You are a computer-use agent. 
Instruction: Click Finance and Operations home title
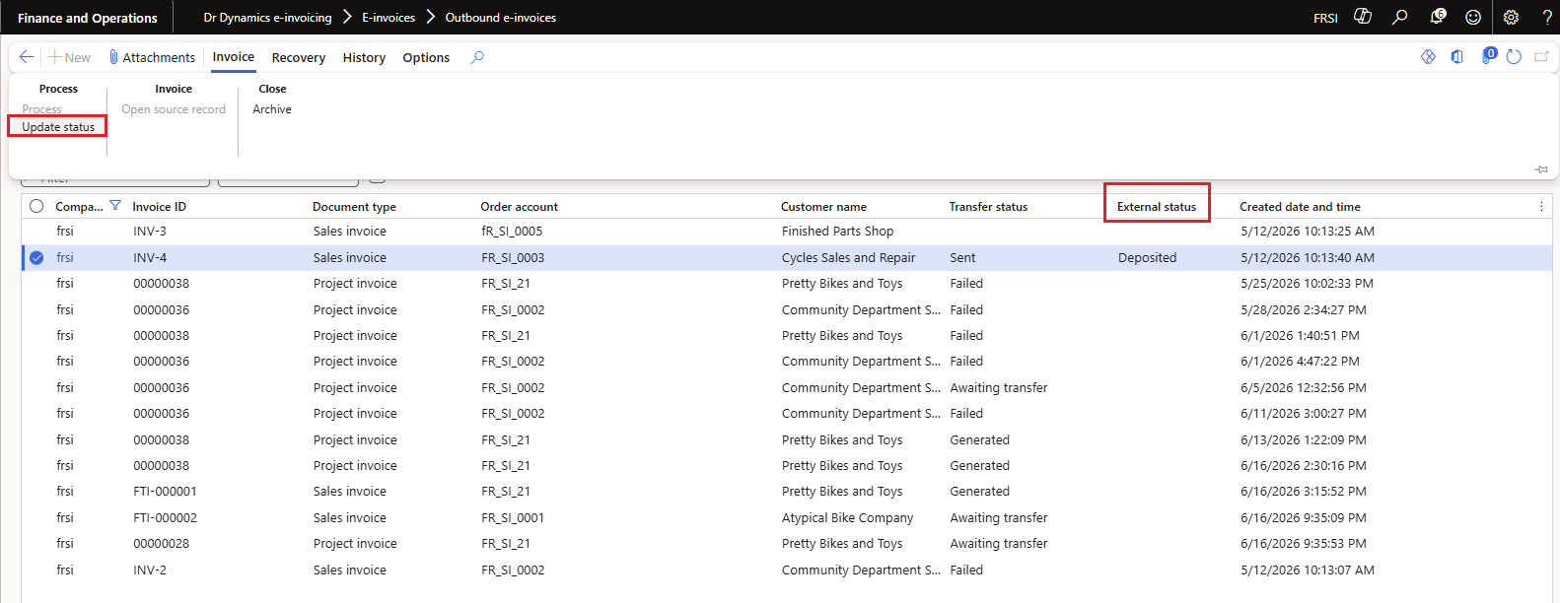pos(88,18)
